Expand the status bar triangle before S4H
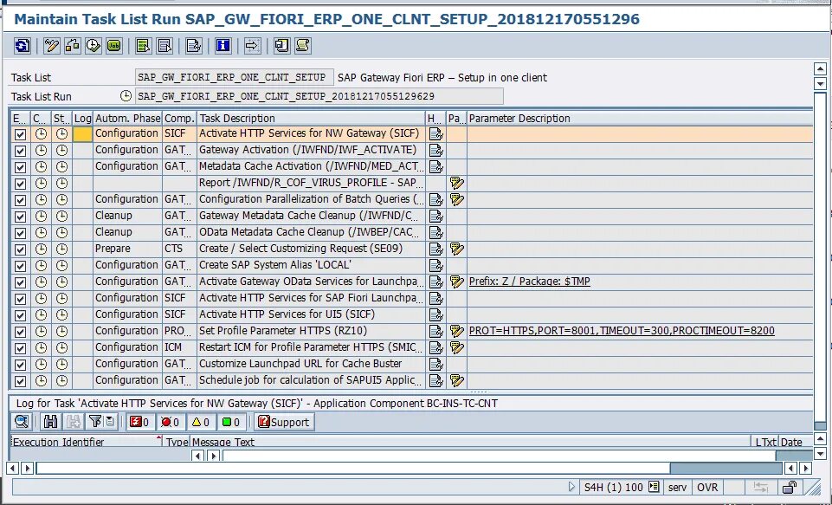The image size is (832, 505). coord(571,487)
